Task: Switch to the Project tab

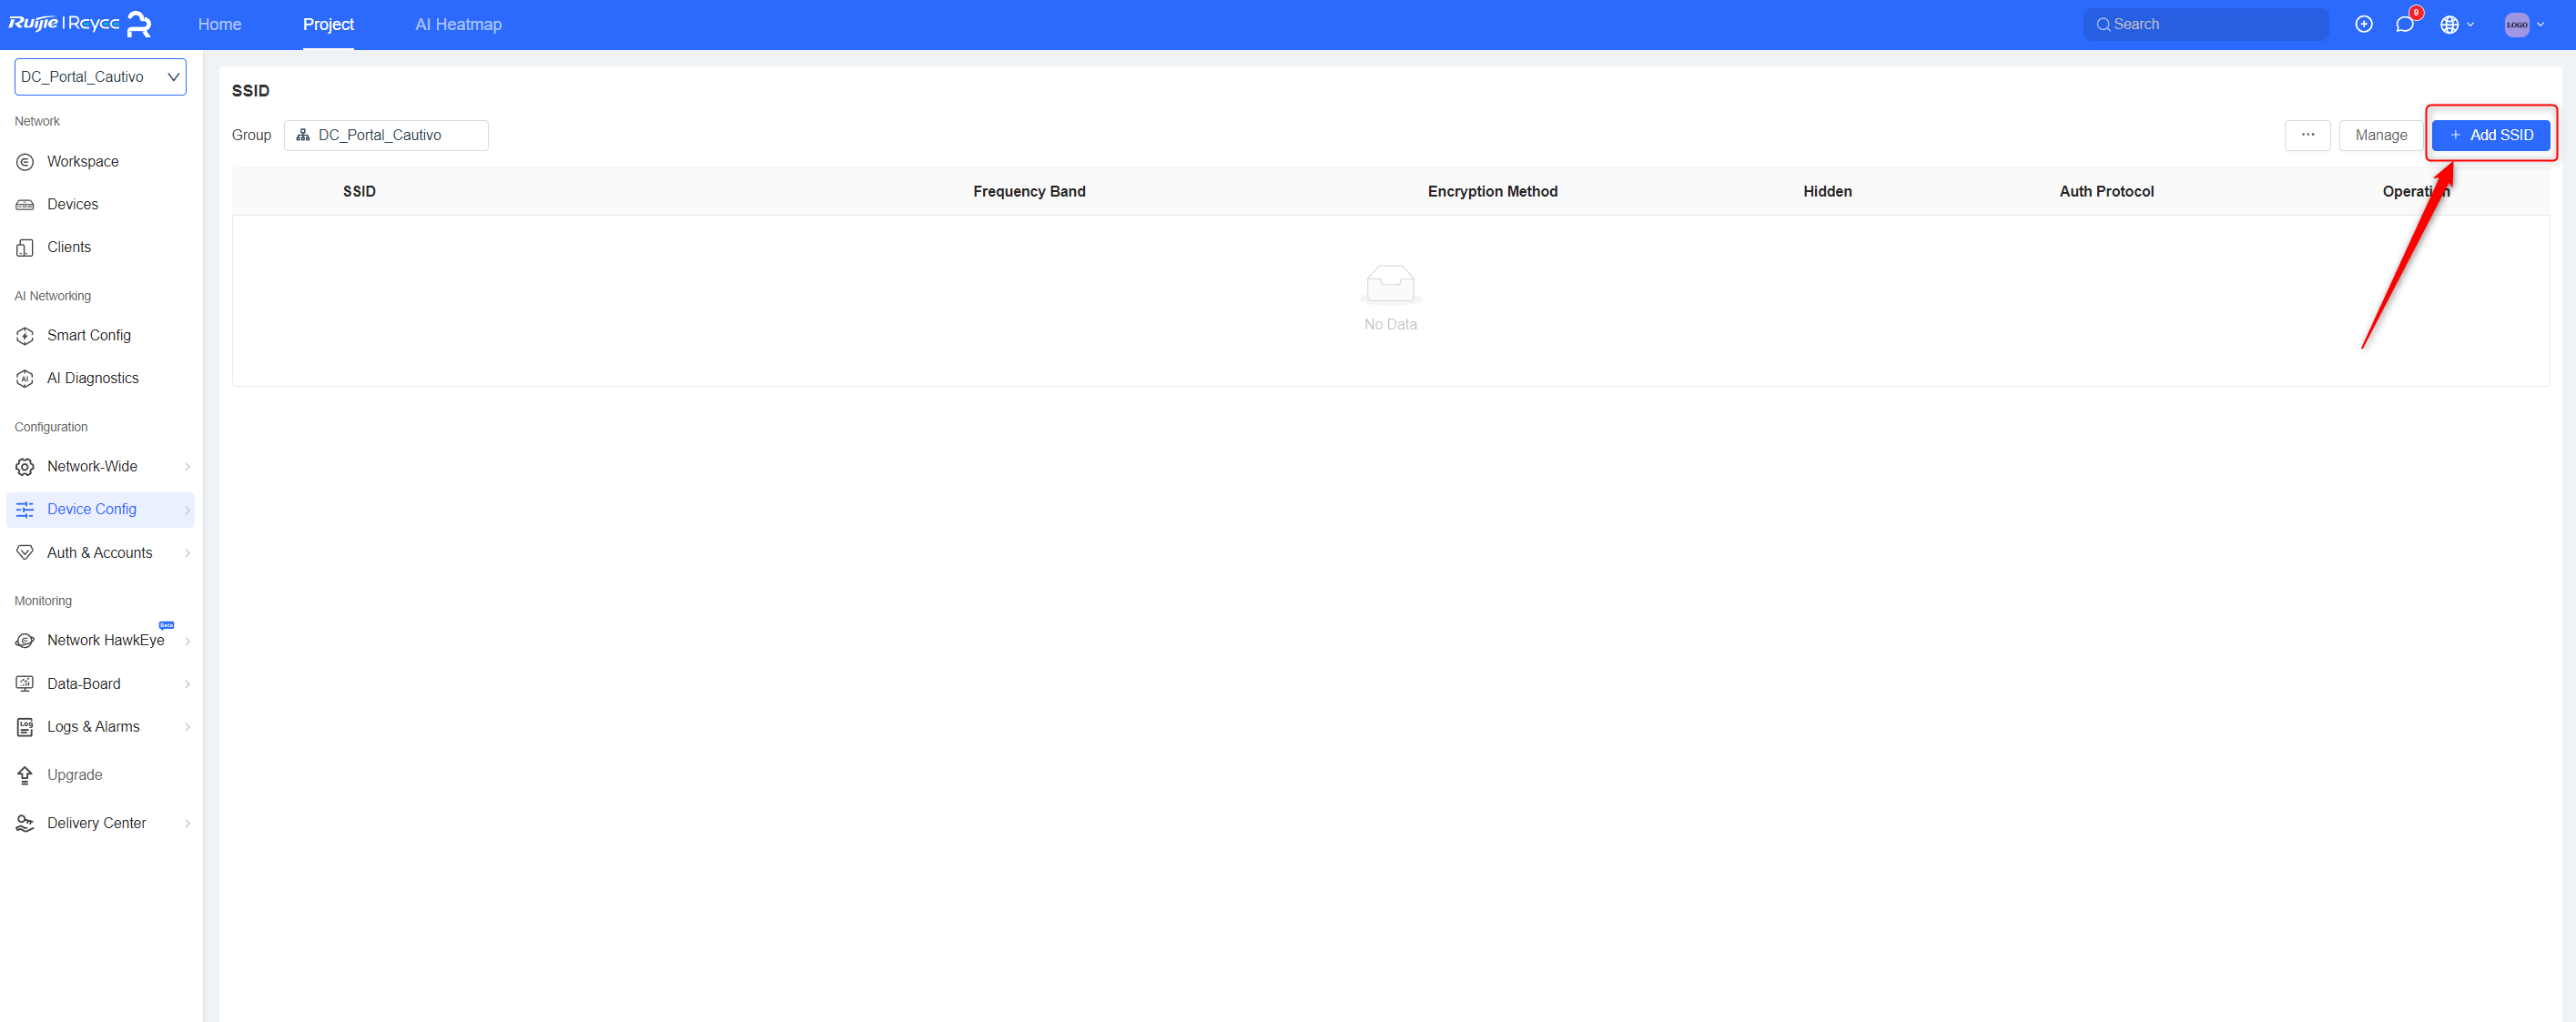Action: tap(328, 24)
